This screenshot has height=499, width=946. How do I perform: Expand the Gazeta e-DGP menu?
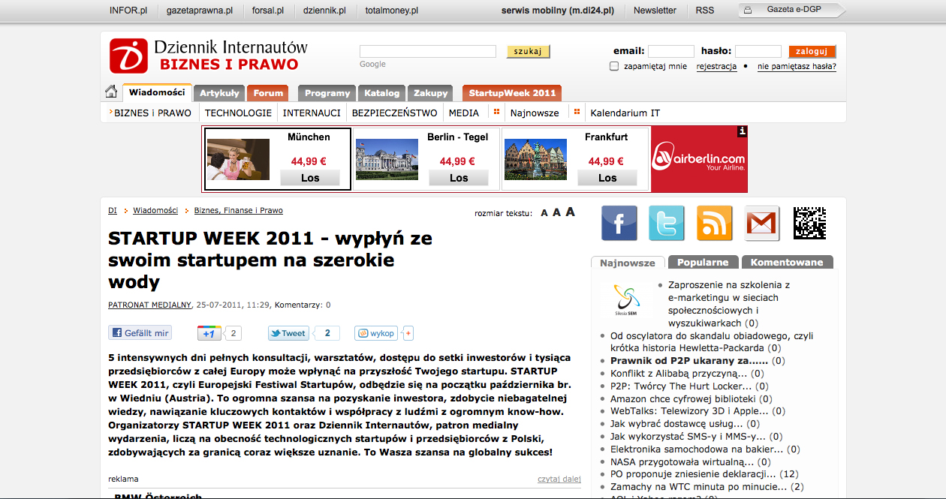click(x=793, y=10)
